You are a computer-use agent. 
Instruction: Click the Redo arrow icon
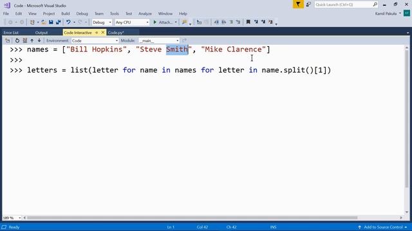pyautogui.click(x=80, y=22)
